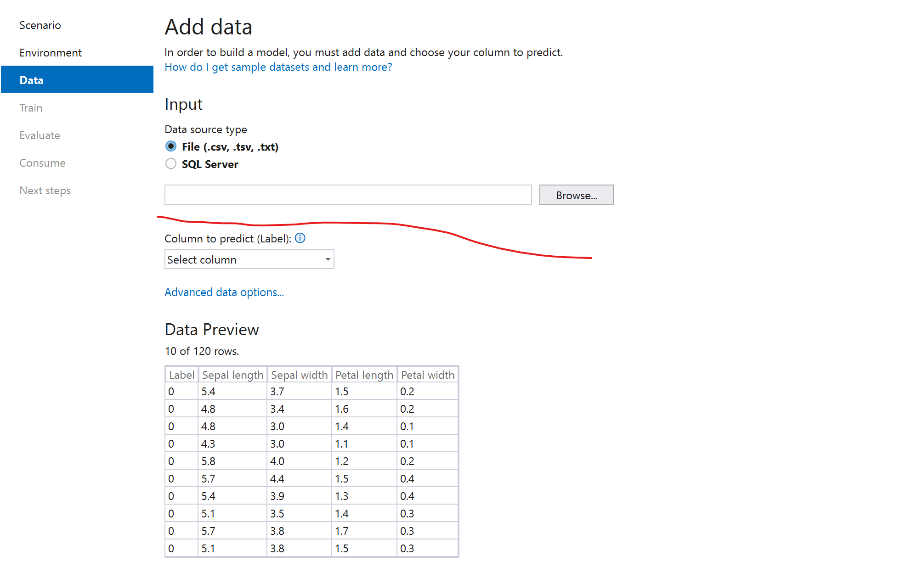The width and height of the screenshot is (906, 584).
Task: Click the info icon next to Column to predict
Action: [300, 238]
